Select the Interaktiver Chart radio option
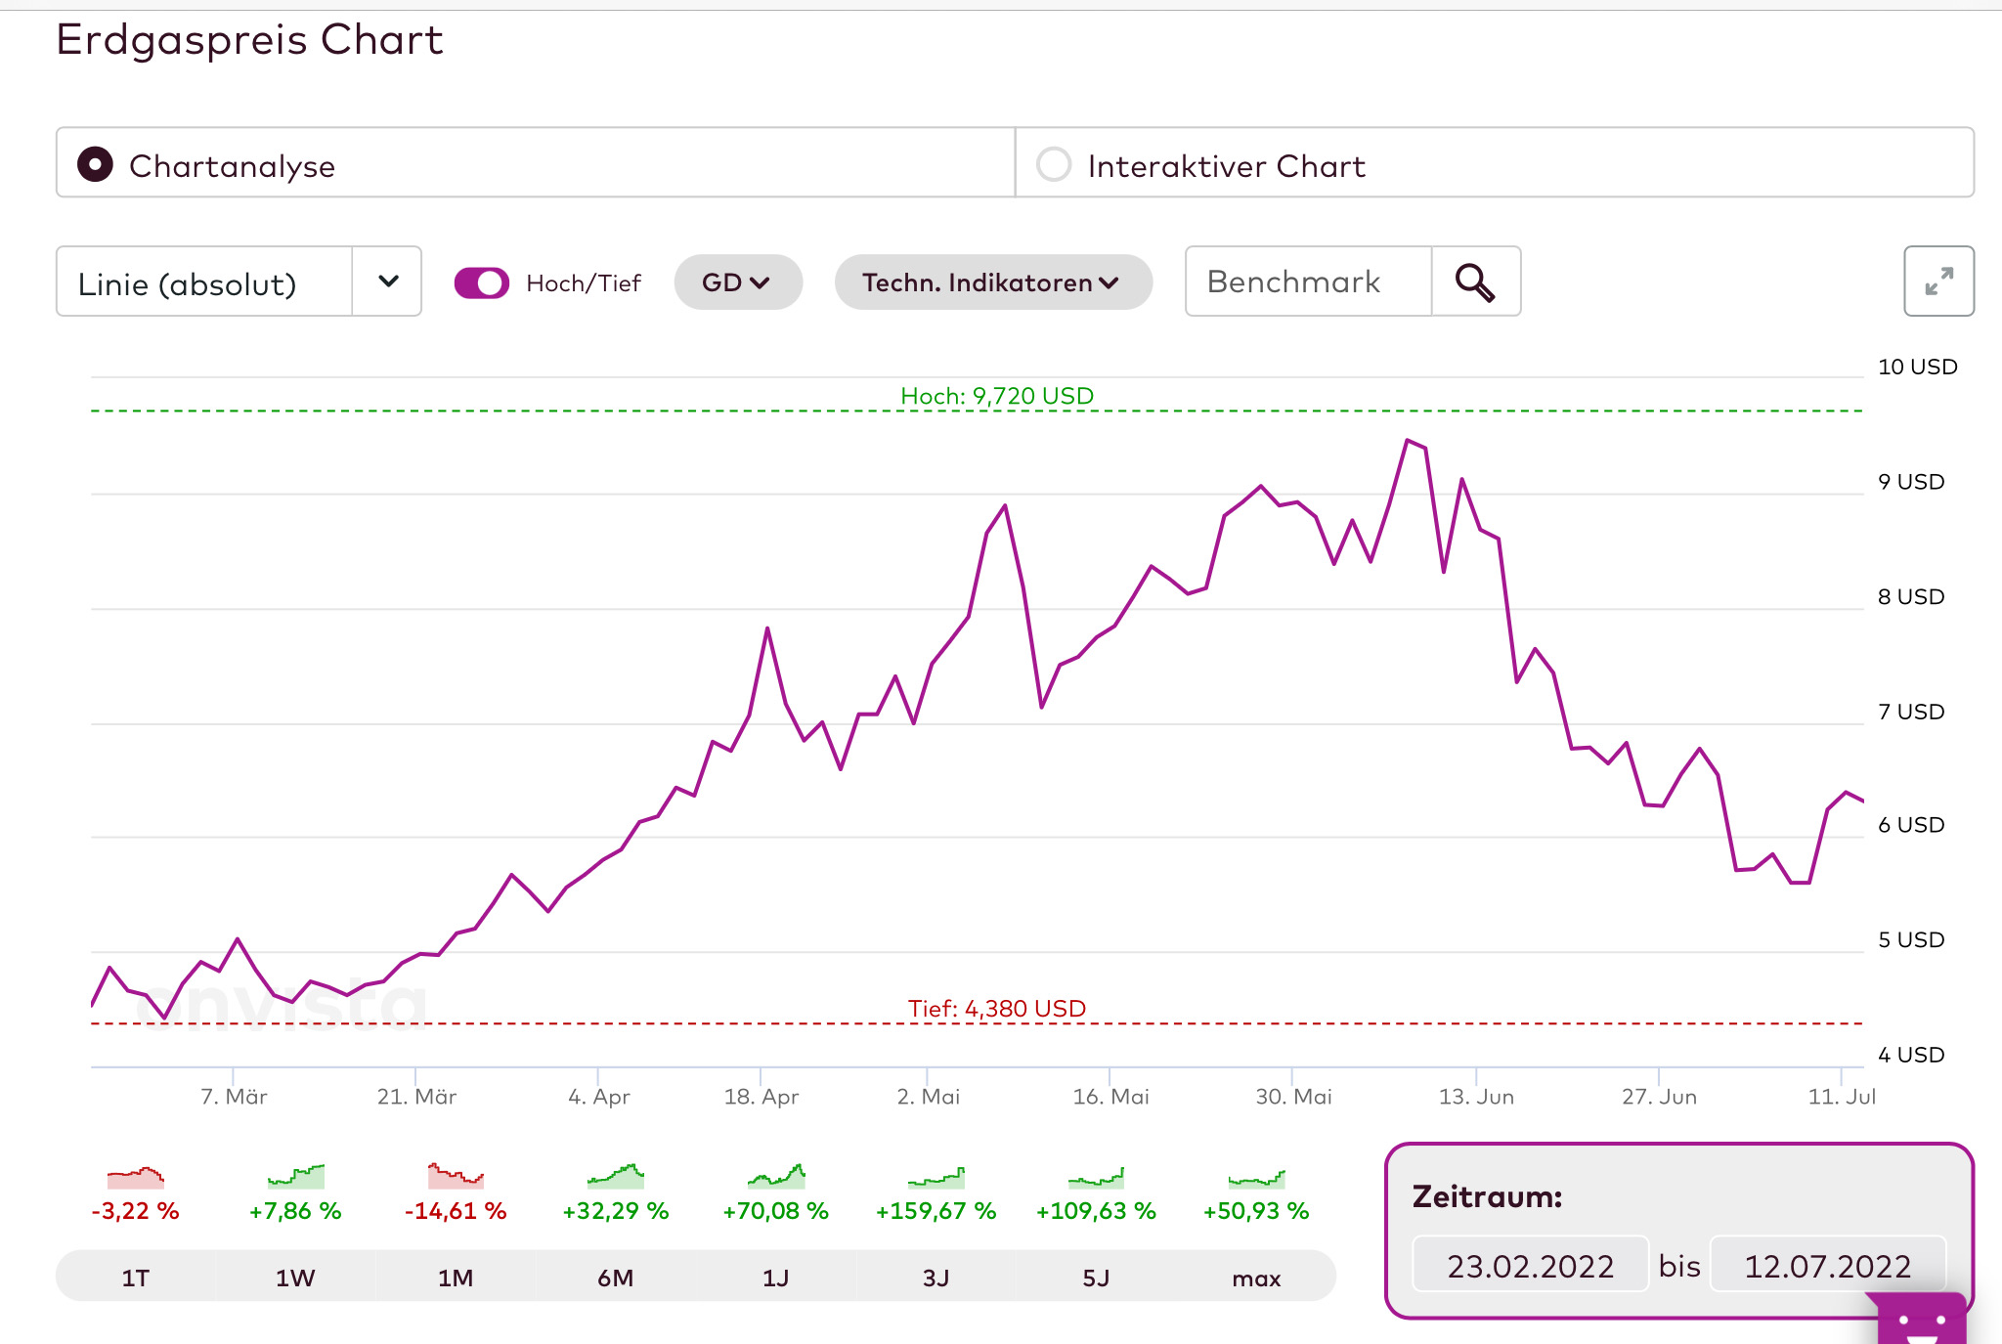Screen dimensions: 2002x1344 coord(1054,164)
